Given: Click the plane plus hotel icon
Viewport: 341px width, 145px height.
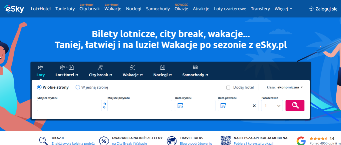Looking at the screenshot, I should tap(67, 67).
